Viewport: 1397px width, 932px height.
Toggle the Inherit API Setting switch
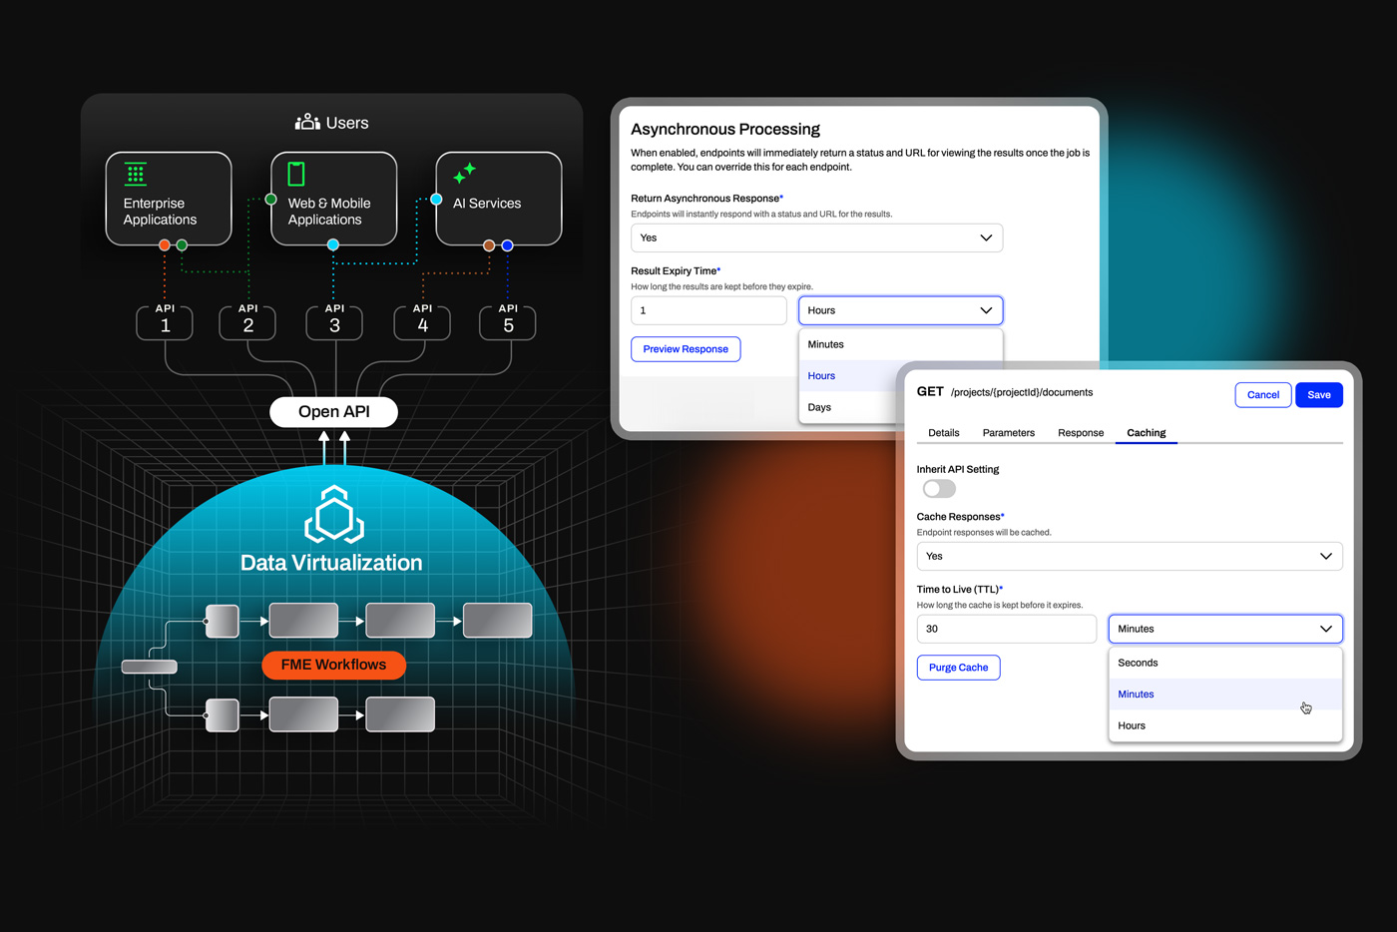click(x=939, y=489)
